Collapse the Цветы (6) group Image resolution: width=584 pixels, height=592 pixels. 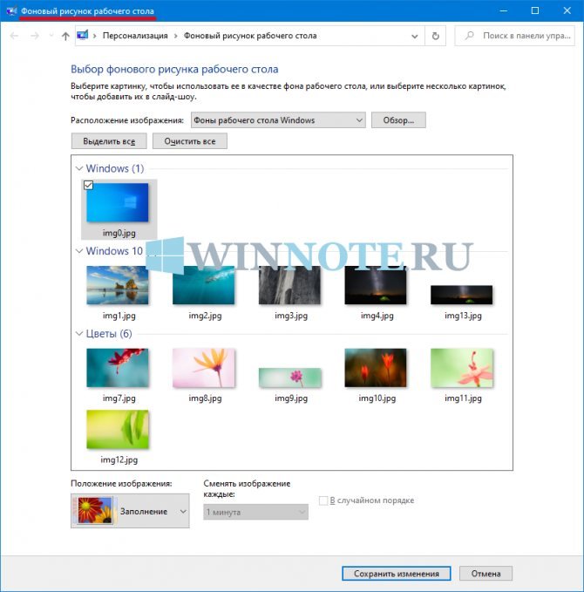coord(79,333)
